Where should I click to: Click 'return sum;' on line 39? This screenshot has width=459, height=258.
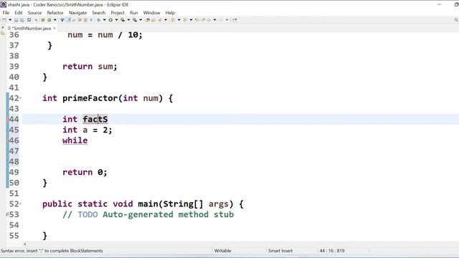coord(90,67)
